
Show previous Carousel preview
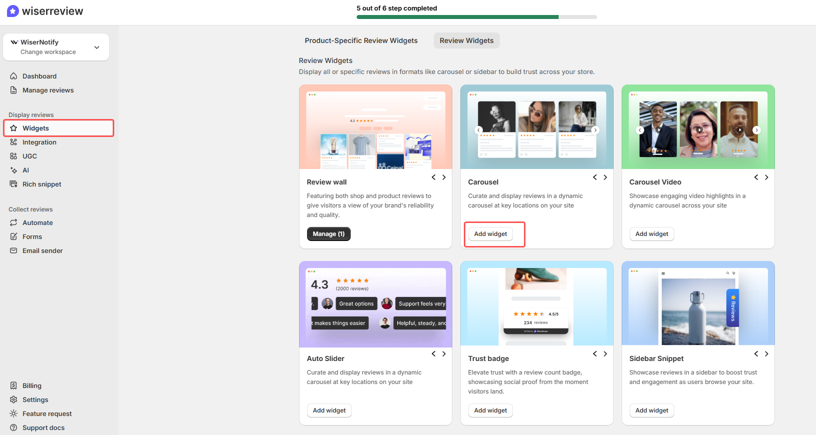(595, 177)
